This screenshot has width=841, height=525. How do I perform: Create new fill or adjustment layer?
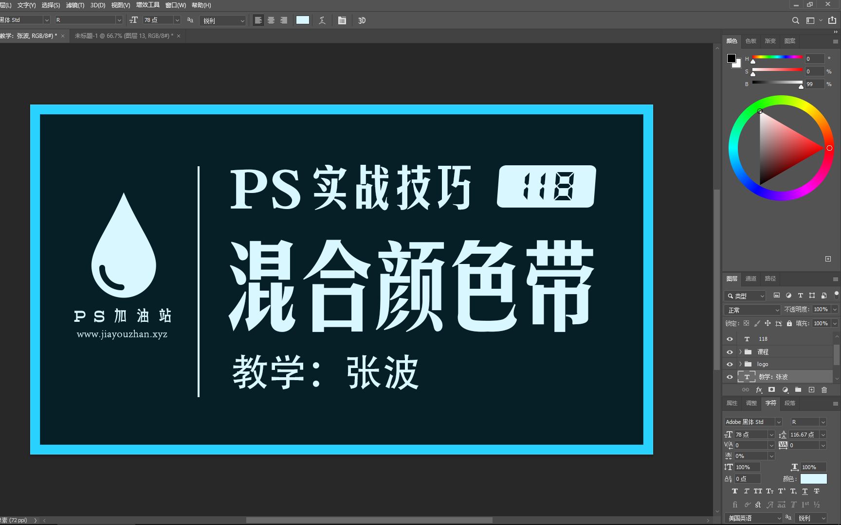[785, 390]
